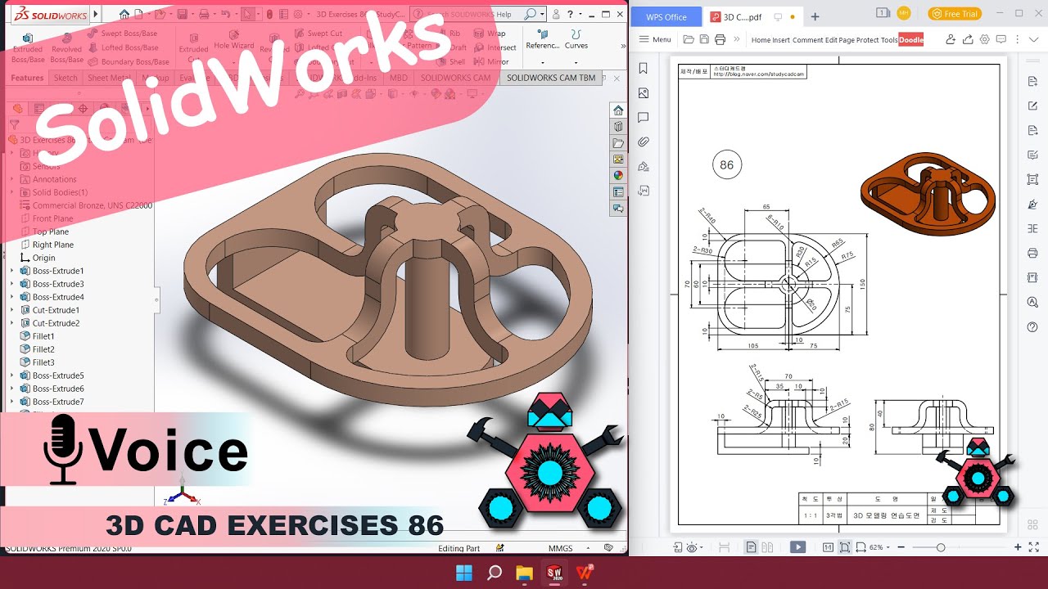Expand Boss-Extrude5 in the feature tree

[x=11, y=375]
